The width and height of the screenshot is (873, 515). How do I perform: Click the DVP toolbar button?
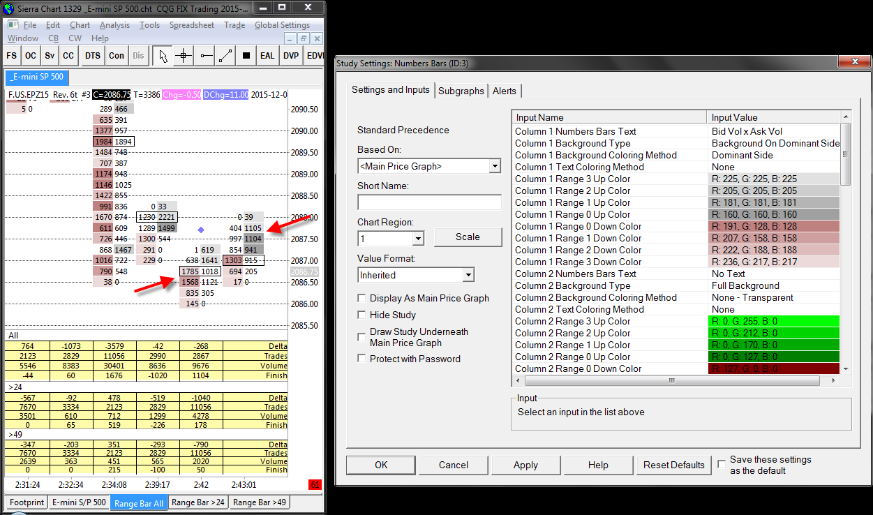291,56
